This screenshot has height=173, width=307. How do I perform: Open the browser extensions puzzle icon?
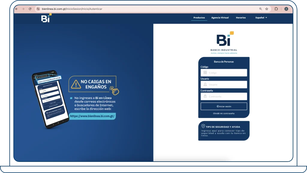point(276,9)
